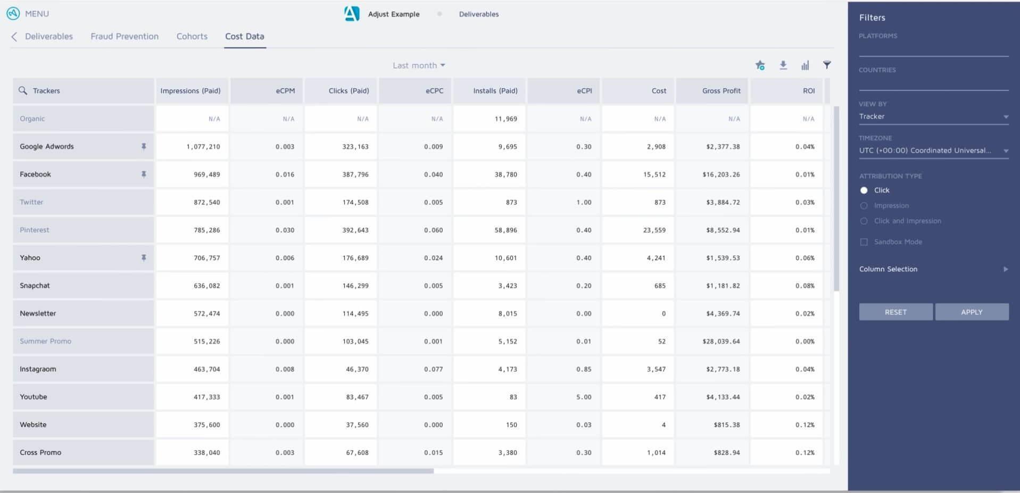Sort by eCPI column header
The image size is (1020, 493).
coord(563,91)
